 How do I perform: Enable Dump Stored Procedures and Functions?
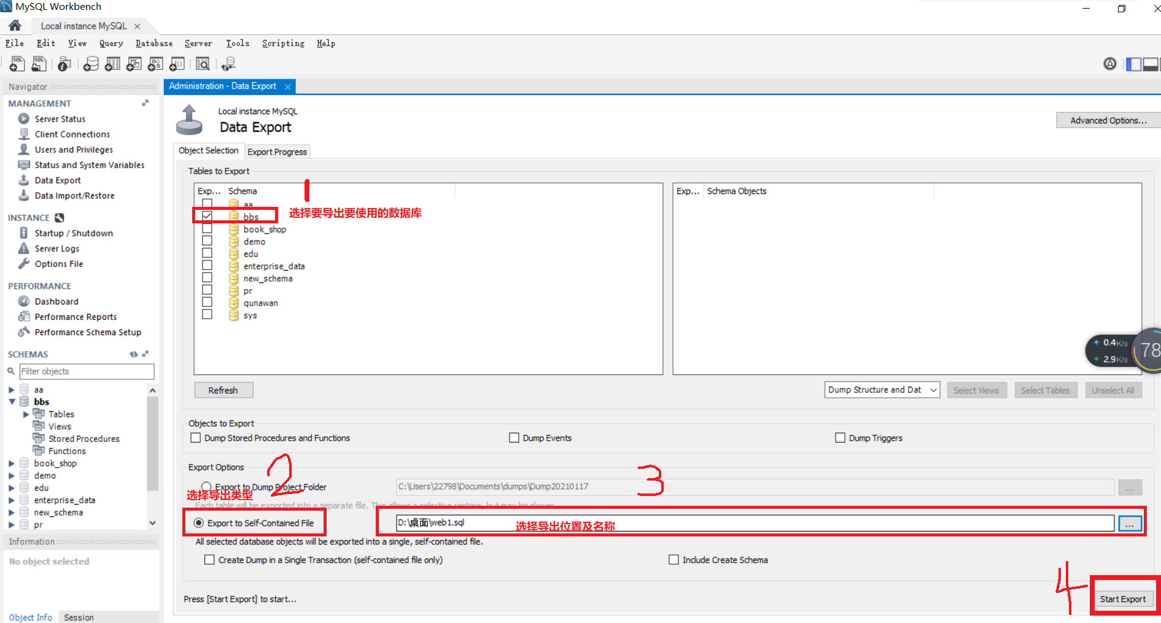[x=195, y=438]
